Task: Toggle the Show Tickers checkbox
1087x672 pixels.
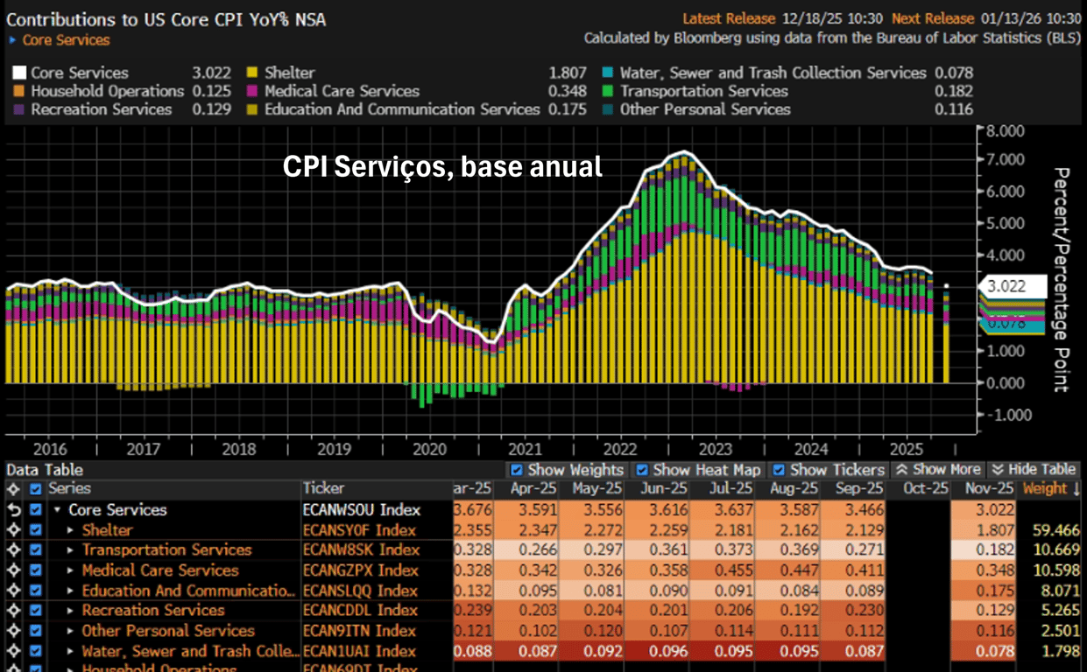Action: pyautogui.click(x=779, y=470)
